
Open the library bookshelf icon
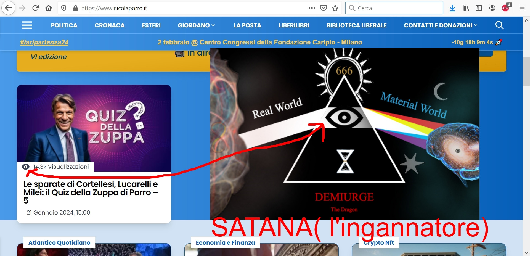[x=466, y=8]
